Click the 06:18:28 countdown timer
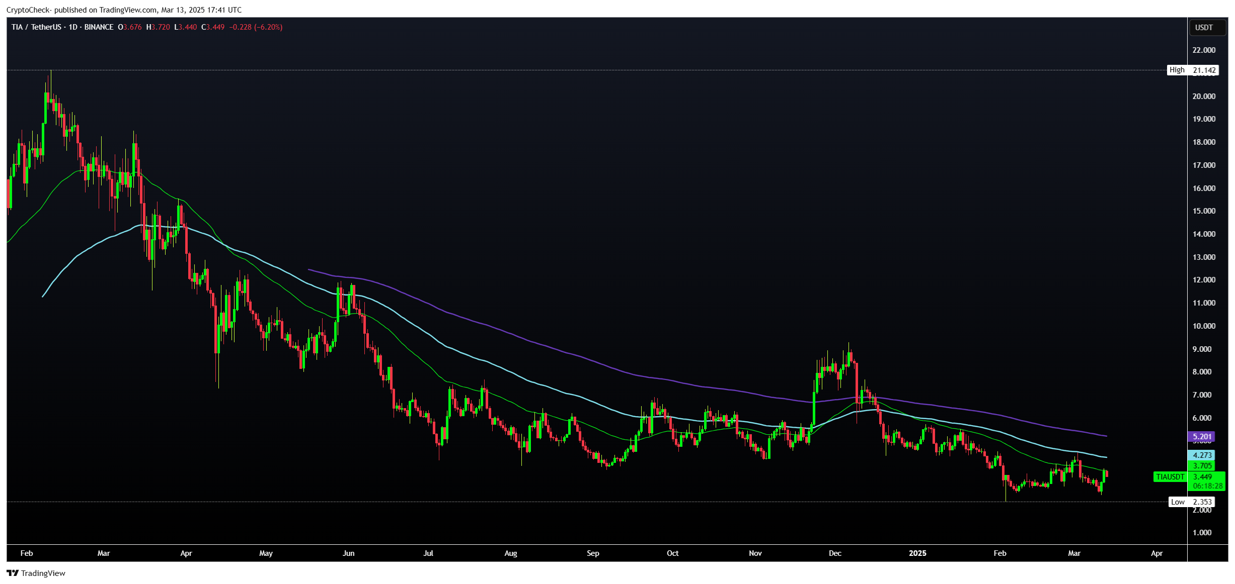This screenshot has width=1235, height=584. [1207, 486]
